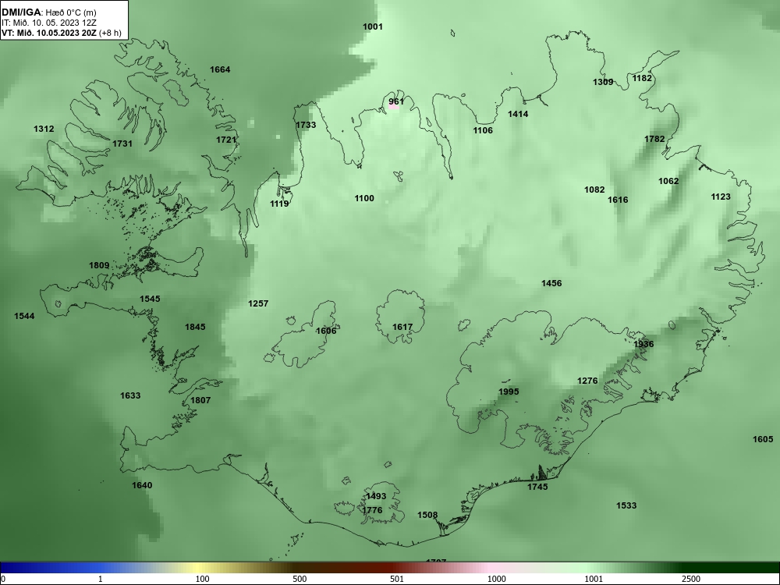
Task: Click the 1776 value label
Action: pyautogui.click(x=372, y=510)
